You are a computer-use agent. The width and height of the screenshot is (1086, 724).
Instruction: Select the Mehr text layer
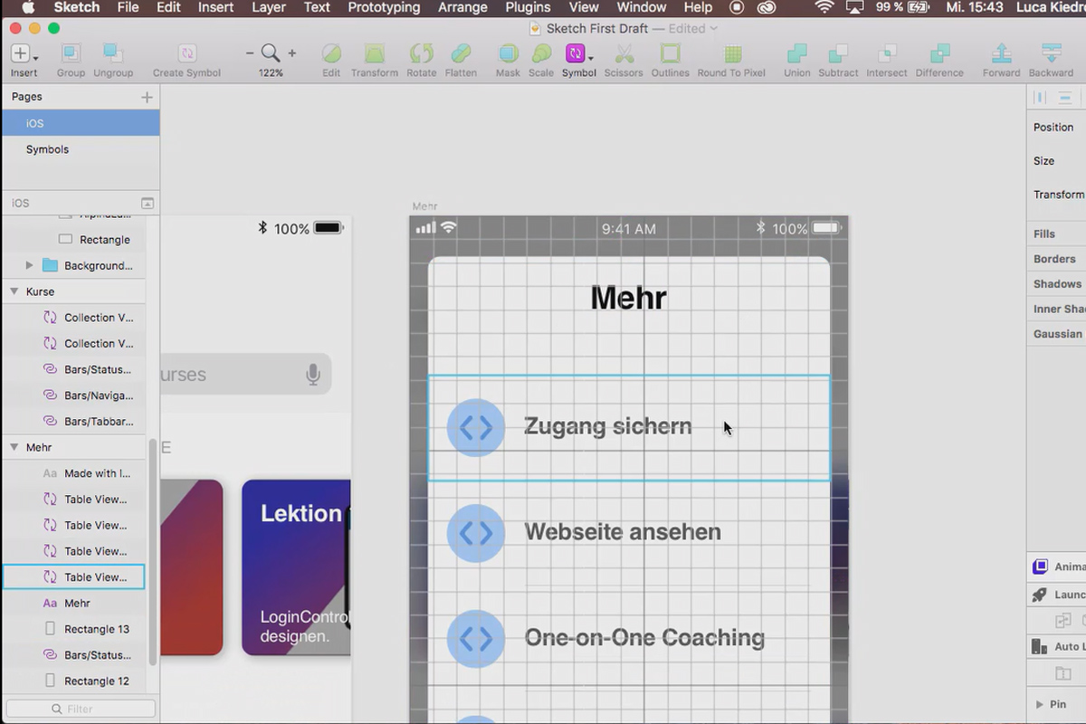[73, 603]
